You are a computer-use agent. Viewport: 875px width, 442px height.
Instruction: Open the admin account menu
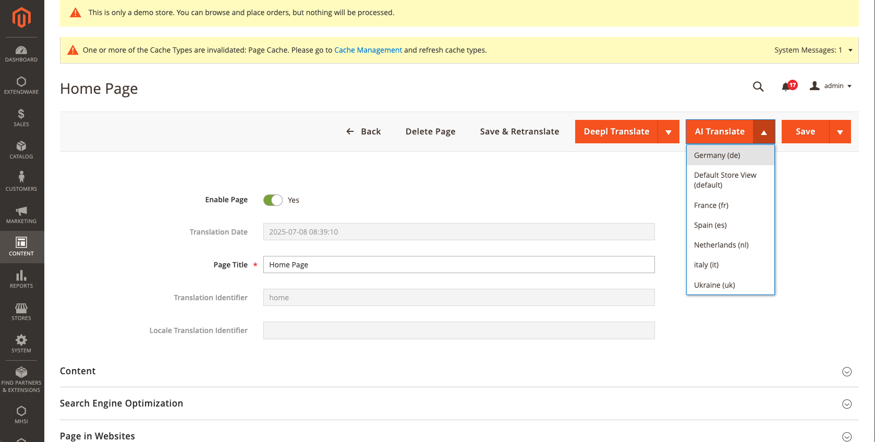[831, 86]
